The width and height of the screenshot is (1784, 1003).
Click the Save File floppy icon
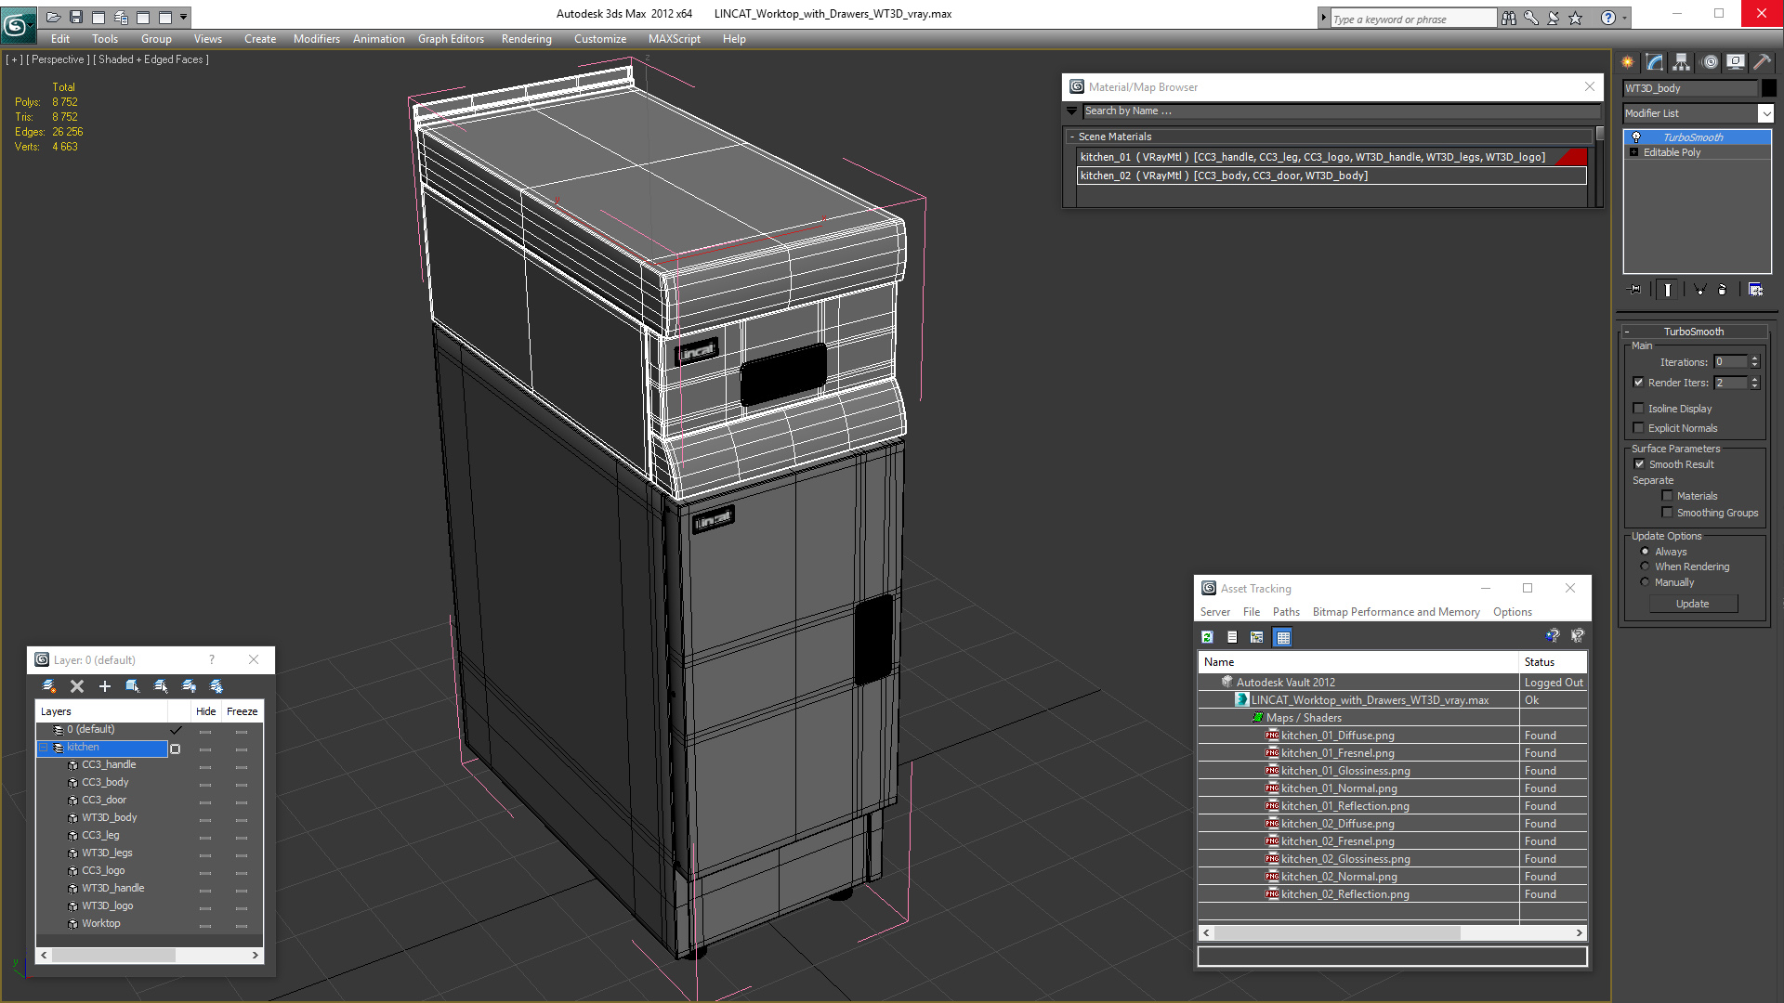(x=76, y=17)
